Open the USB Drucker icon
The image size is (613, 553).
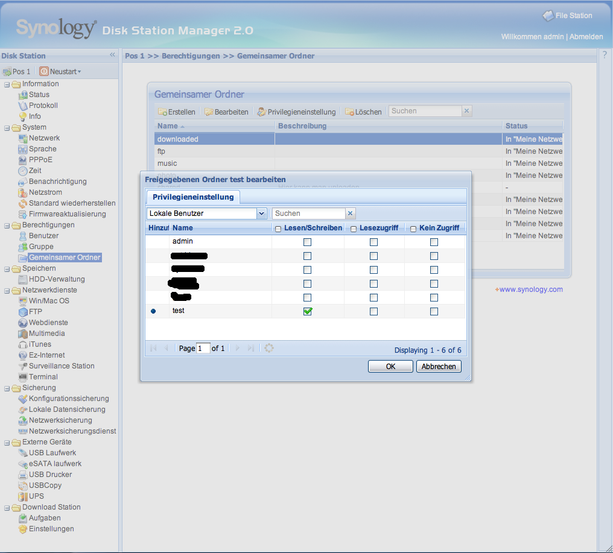click(x=24, y=475)
